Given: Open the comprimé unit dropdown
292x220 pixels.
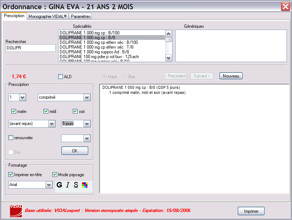Looking at the screenshot, I should tap(87, 97).
